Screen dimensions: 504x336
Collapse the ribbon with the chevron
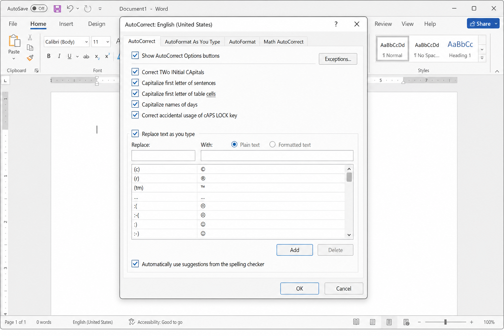[x=497, y=71]
